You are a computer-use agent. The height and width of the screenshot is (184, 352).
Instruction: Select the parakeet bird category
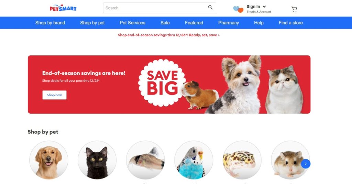pyautogui.click(x=194, y=160)
